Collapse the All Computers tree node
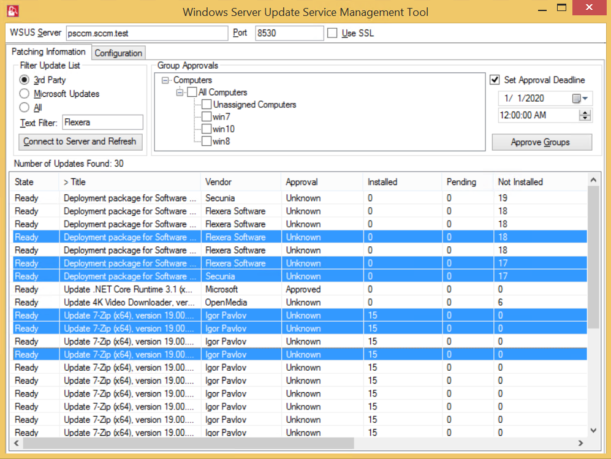Viewport: 611px width, 459px height. (180, 93)
